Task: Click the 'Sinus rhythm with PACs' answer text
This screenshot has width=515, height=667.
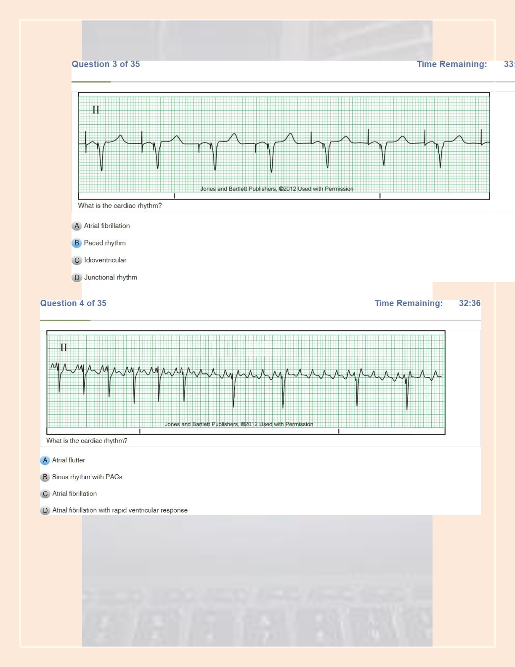Action: point(87,477)
